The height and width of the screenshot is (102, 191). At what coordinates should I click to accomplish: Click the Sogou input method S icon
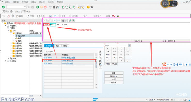pos(165,64)
